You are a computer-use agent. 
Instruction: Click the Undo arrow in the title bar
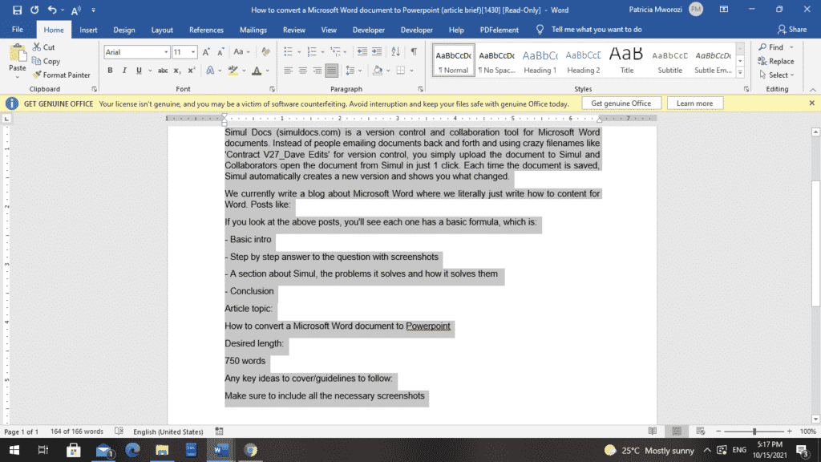52,10
